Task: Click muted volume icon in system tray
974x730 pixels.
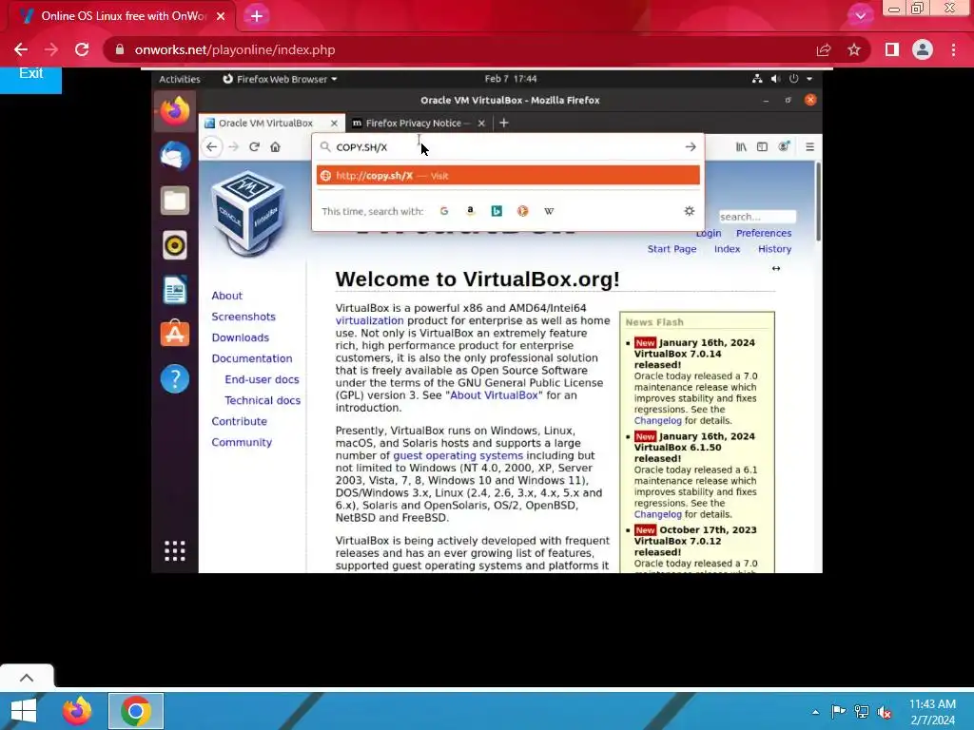Action: 885,712
